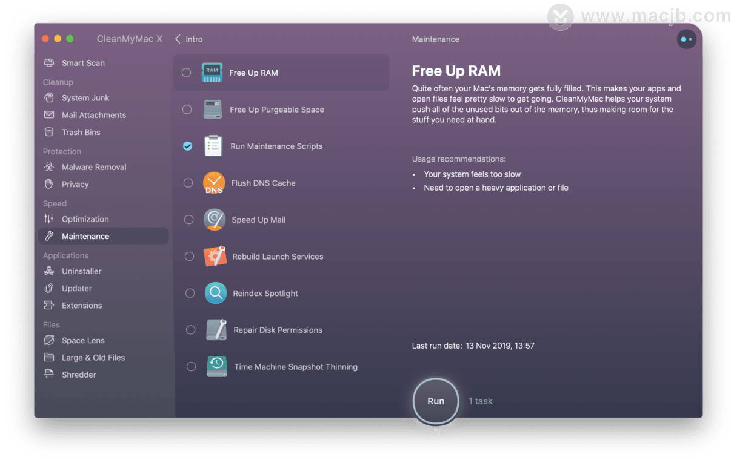
Task: Enable the Speed Up Mail checkbox
Action: click(189, 220)
